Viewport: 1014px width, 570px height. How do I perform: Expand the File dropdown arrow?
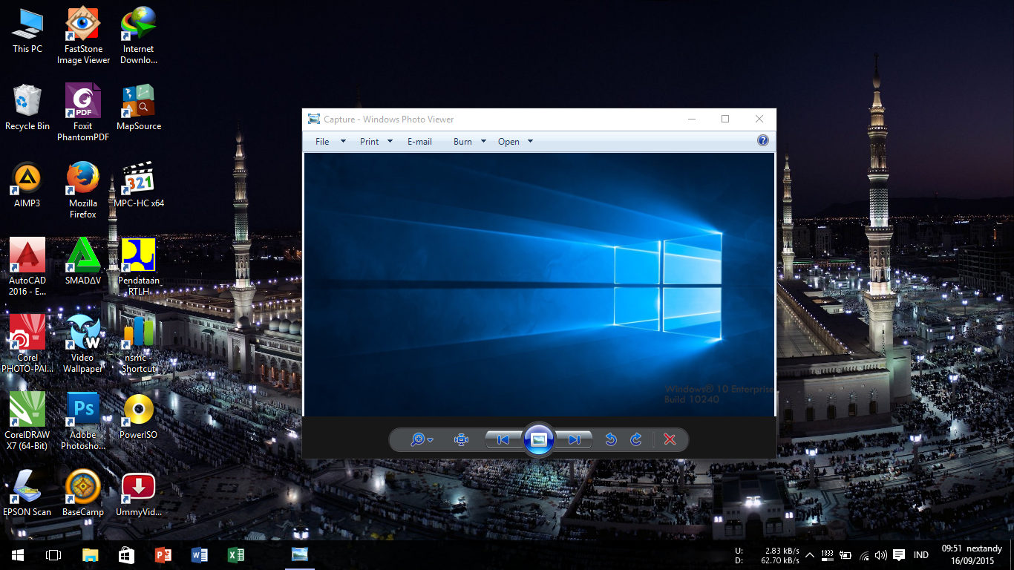[x=343, y=141]
